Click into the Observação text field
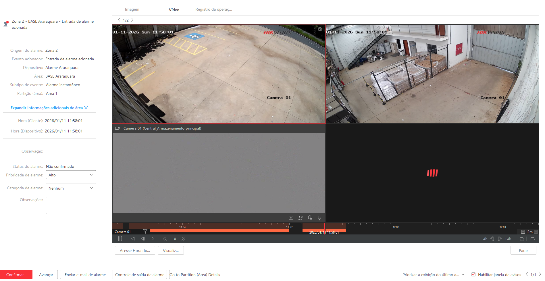The image size is (545, 281). (x=70, y=151)
